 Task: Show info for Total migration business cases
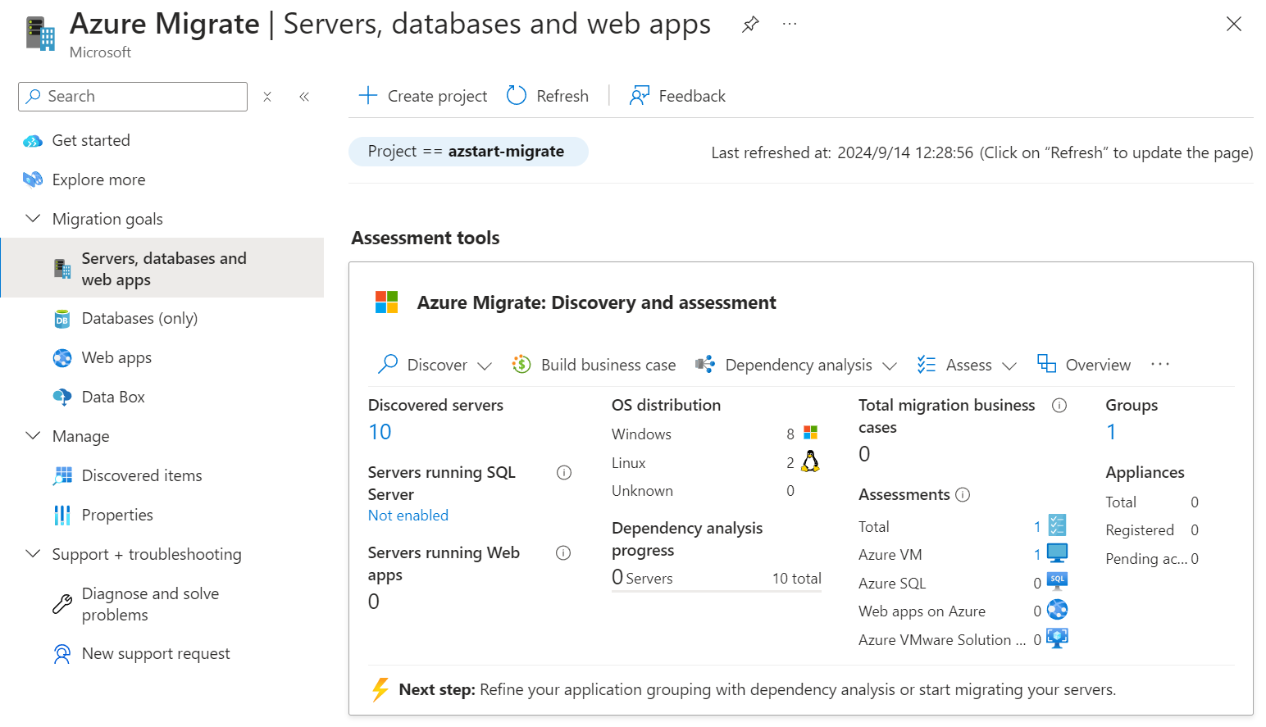[1059, 406]
